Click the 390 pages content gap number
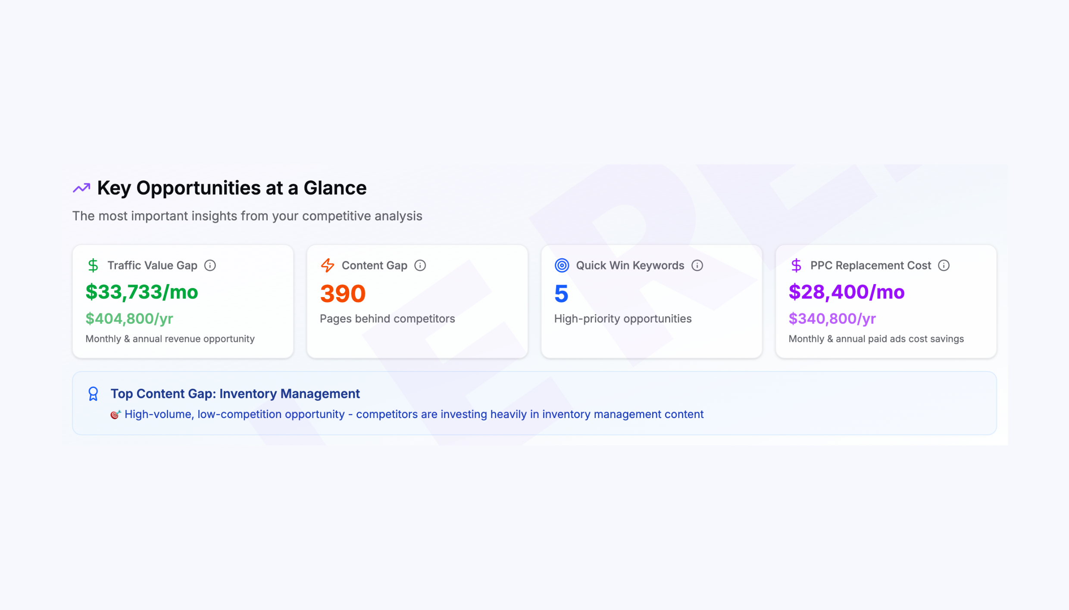1069x610 pixels. [x=343, y=294]
